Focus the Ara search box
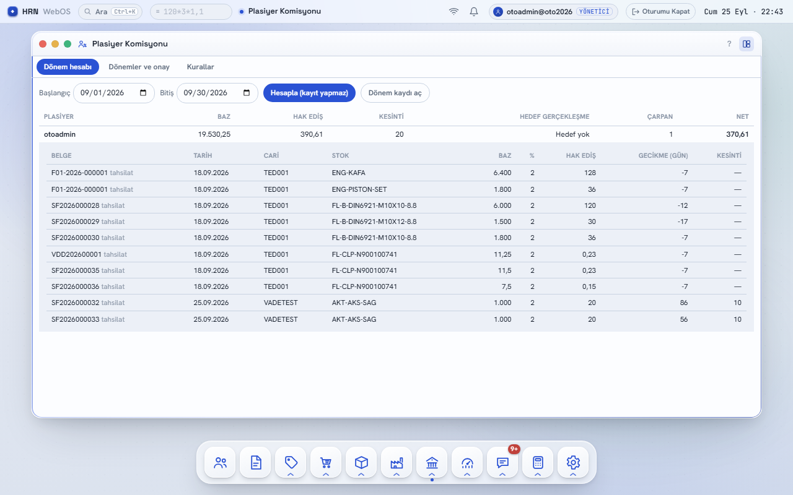This screenshot has width=793, height=495. 112,11
